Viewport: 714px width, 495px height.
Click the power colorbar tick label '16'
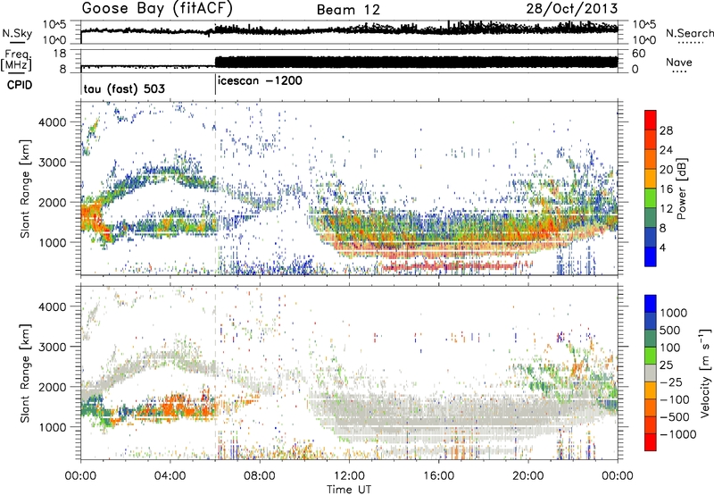[666, 189]
